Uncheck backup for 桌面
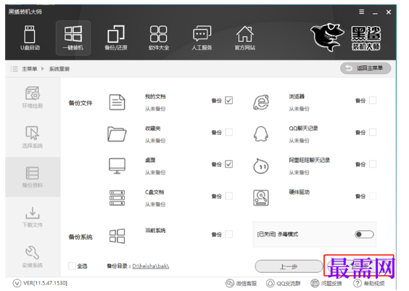Screen dimensions: 409x291 [x=228, y=164]
